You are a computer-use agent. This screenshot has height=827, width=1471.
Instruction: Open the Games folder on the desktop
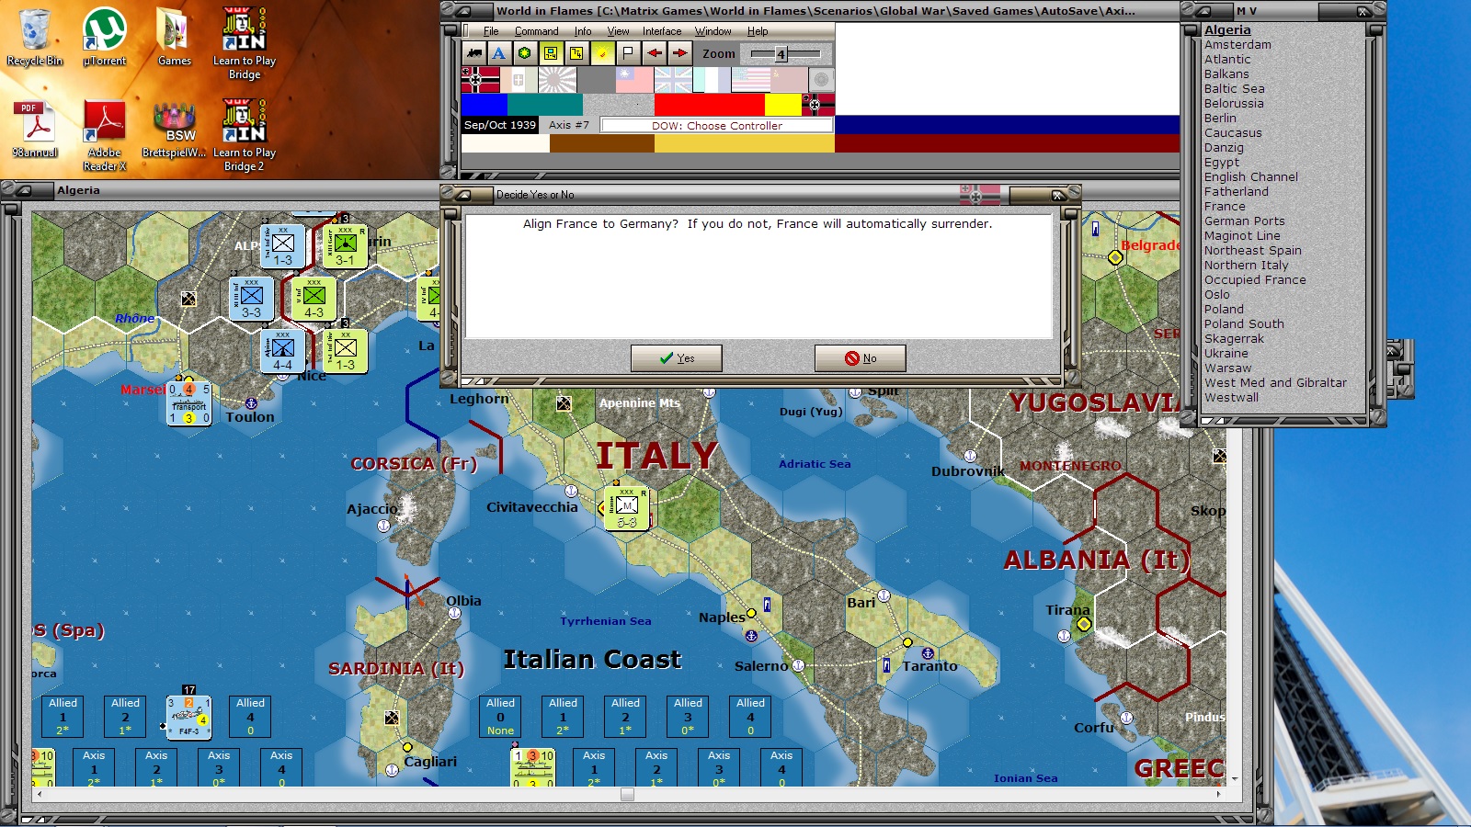174,38
